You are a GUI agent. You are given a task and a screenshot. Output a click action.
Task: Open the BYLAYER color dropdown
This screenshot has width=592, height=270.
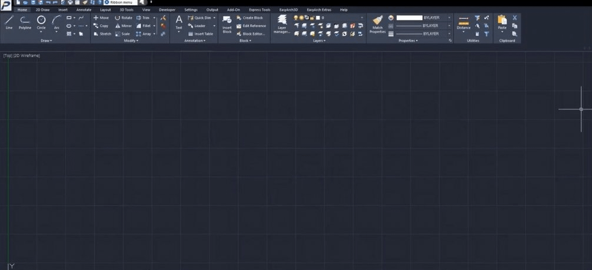coord(449,18)
